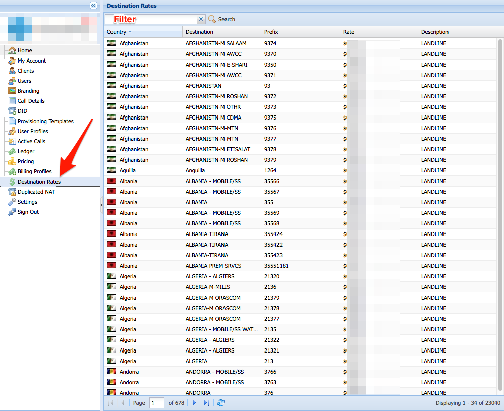Viewport: 504px width, 411px height.
Task: Click the prefix 213 cell
Action: (x=300, y=361)
